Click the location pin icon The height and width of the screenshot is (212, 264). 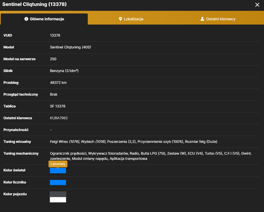(x=120, y=19)
